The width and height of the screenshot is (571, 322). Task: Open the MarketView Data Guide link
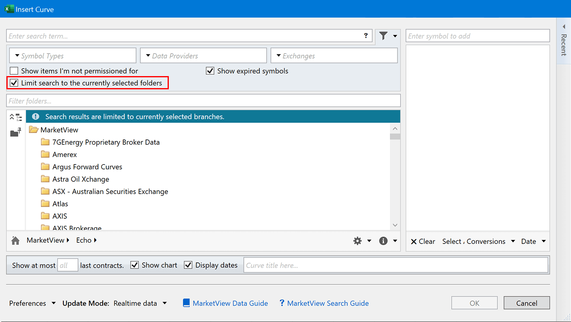pyautogui.click(x=230, y=303)
